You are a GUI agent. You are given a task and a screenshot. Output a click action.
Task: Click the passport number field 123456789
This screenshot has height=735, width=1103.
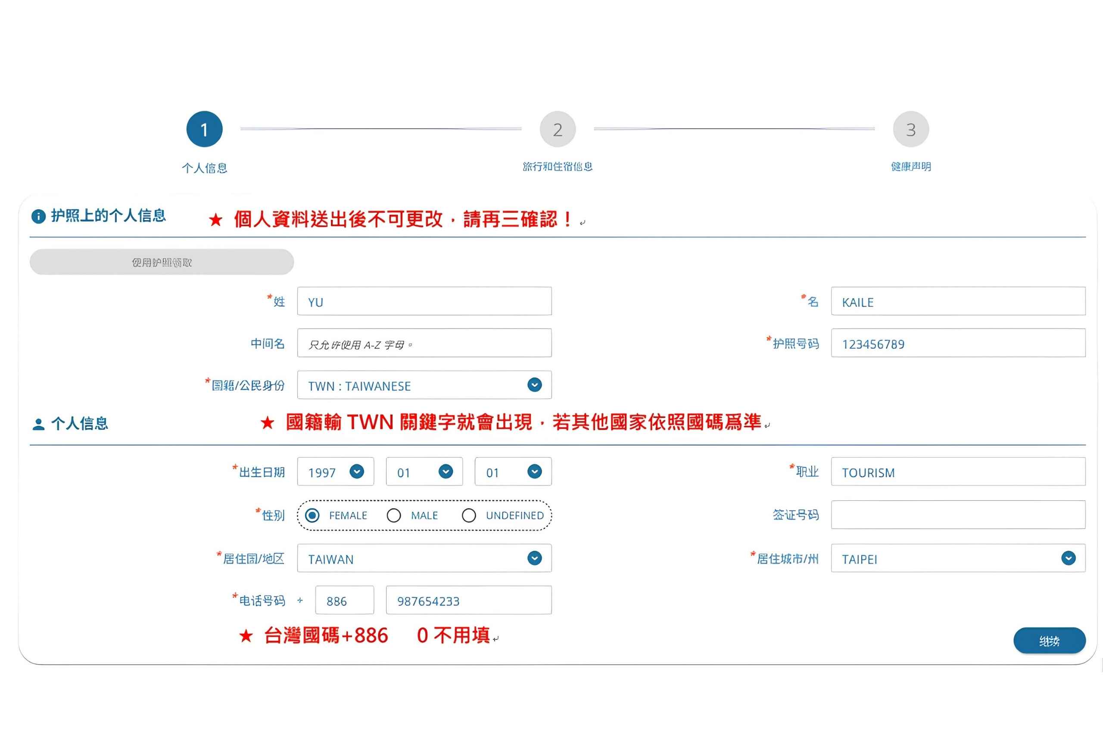point(958,343)
